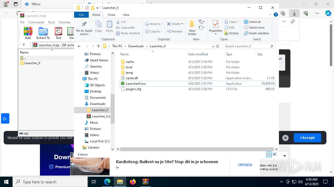
Task: Click the History ribbon button
Action: pos(231,33)
